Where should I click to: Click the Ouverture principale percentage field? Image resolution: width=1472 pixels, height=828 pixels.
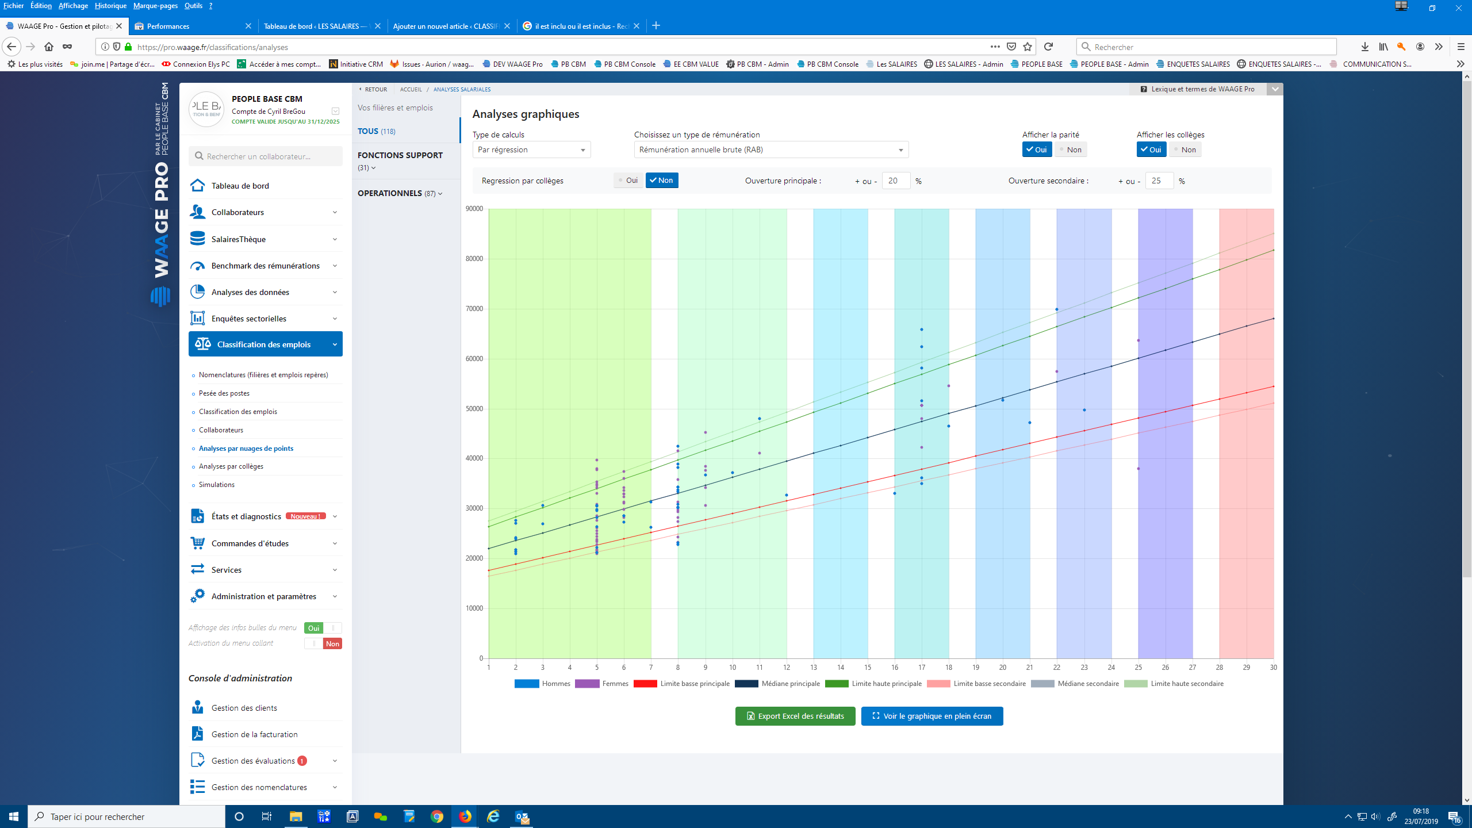point(896,181)
